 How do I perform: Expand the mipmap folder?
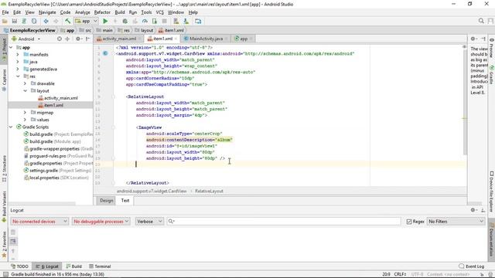pos(25,113)
